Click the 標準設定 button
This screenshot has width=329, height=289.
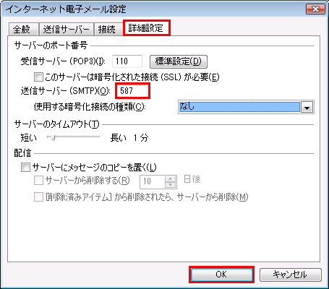click(179, 61)
